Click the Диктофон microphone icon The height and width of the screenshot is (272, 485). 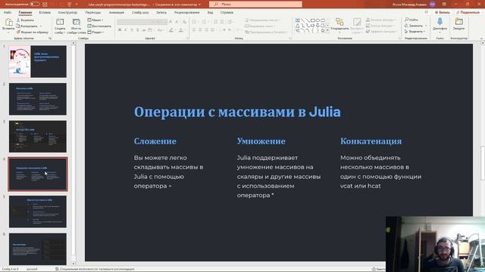440,22
